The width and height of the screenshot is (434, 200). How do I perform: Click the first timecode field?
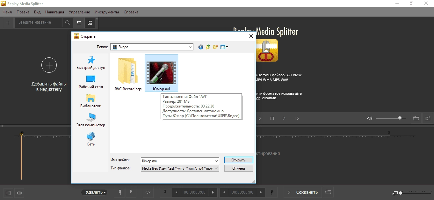click(x=195, y=192)
